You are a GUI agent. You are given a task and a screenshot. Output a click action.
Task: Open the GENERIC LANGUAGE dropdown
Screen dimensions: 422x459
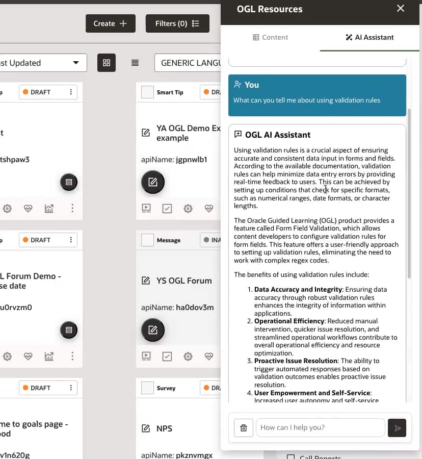tap(188, 63)
